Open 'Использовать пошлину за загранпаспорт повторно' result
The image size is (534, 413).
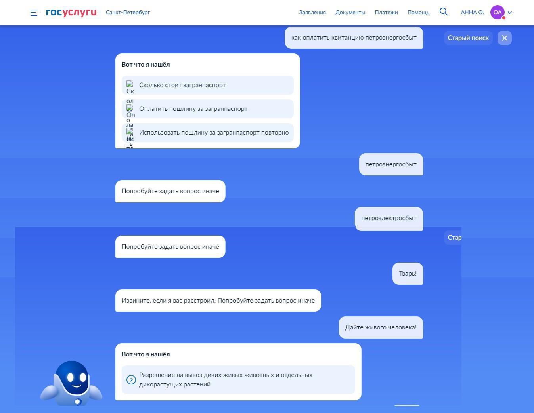click(x=208, y=133)
